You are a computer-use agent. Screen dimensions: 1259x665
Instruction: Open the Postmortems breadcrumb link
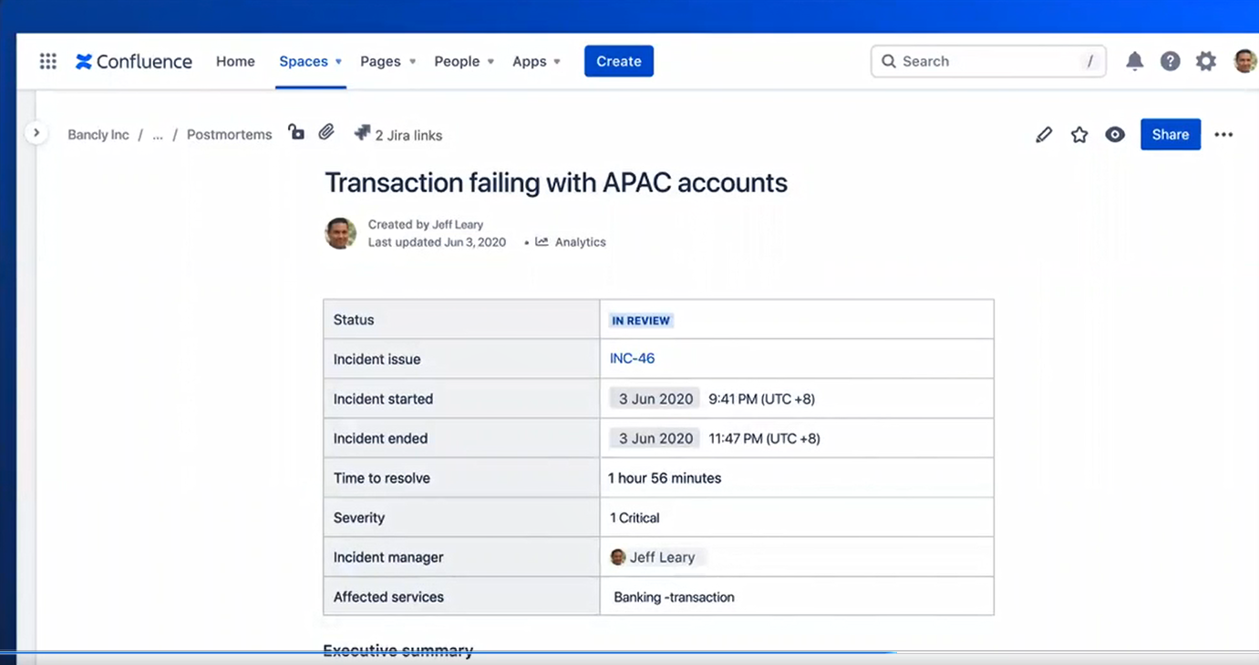pyautogui.click(x=230, y=135)
